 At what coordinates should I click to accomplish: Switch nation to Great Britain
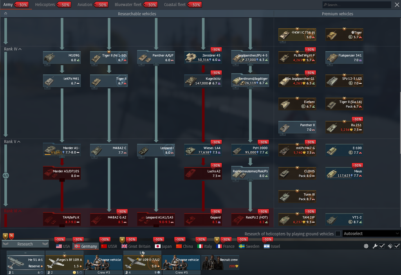[136, 246]
